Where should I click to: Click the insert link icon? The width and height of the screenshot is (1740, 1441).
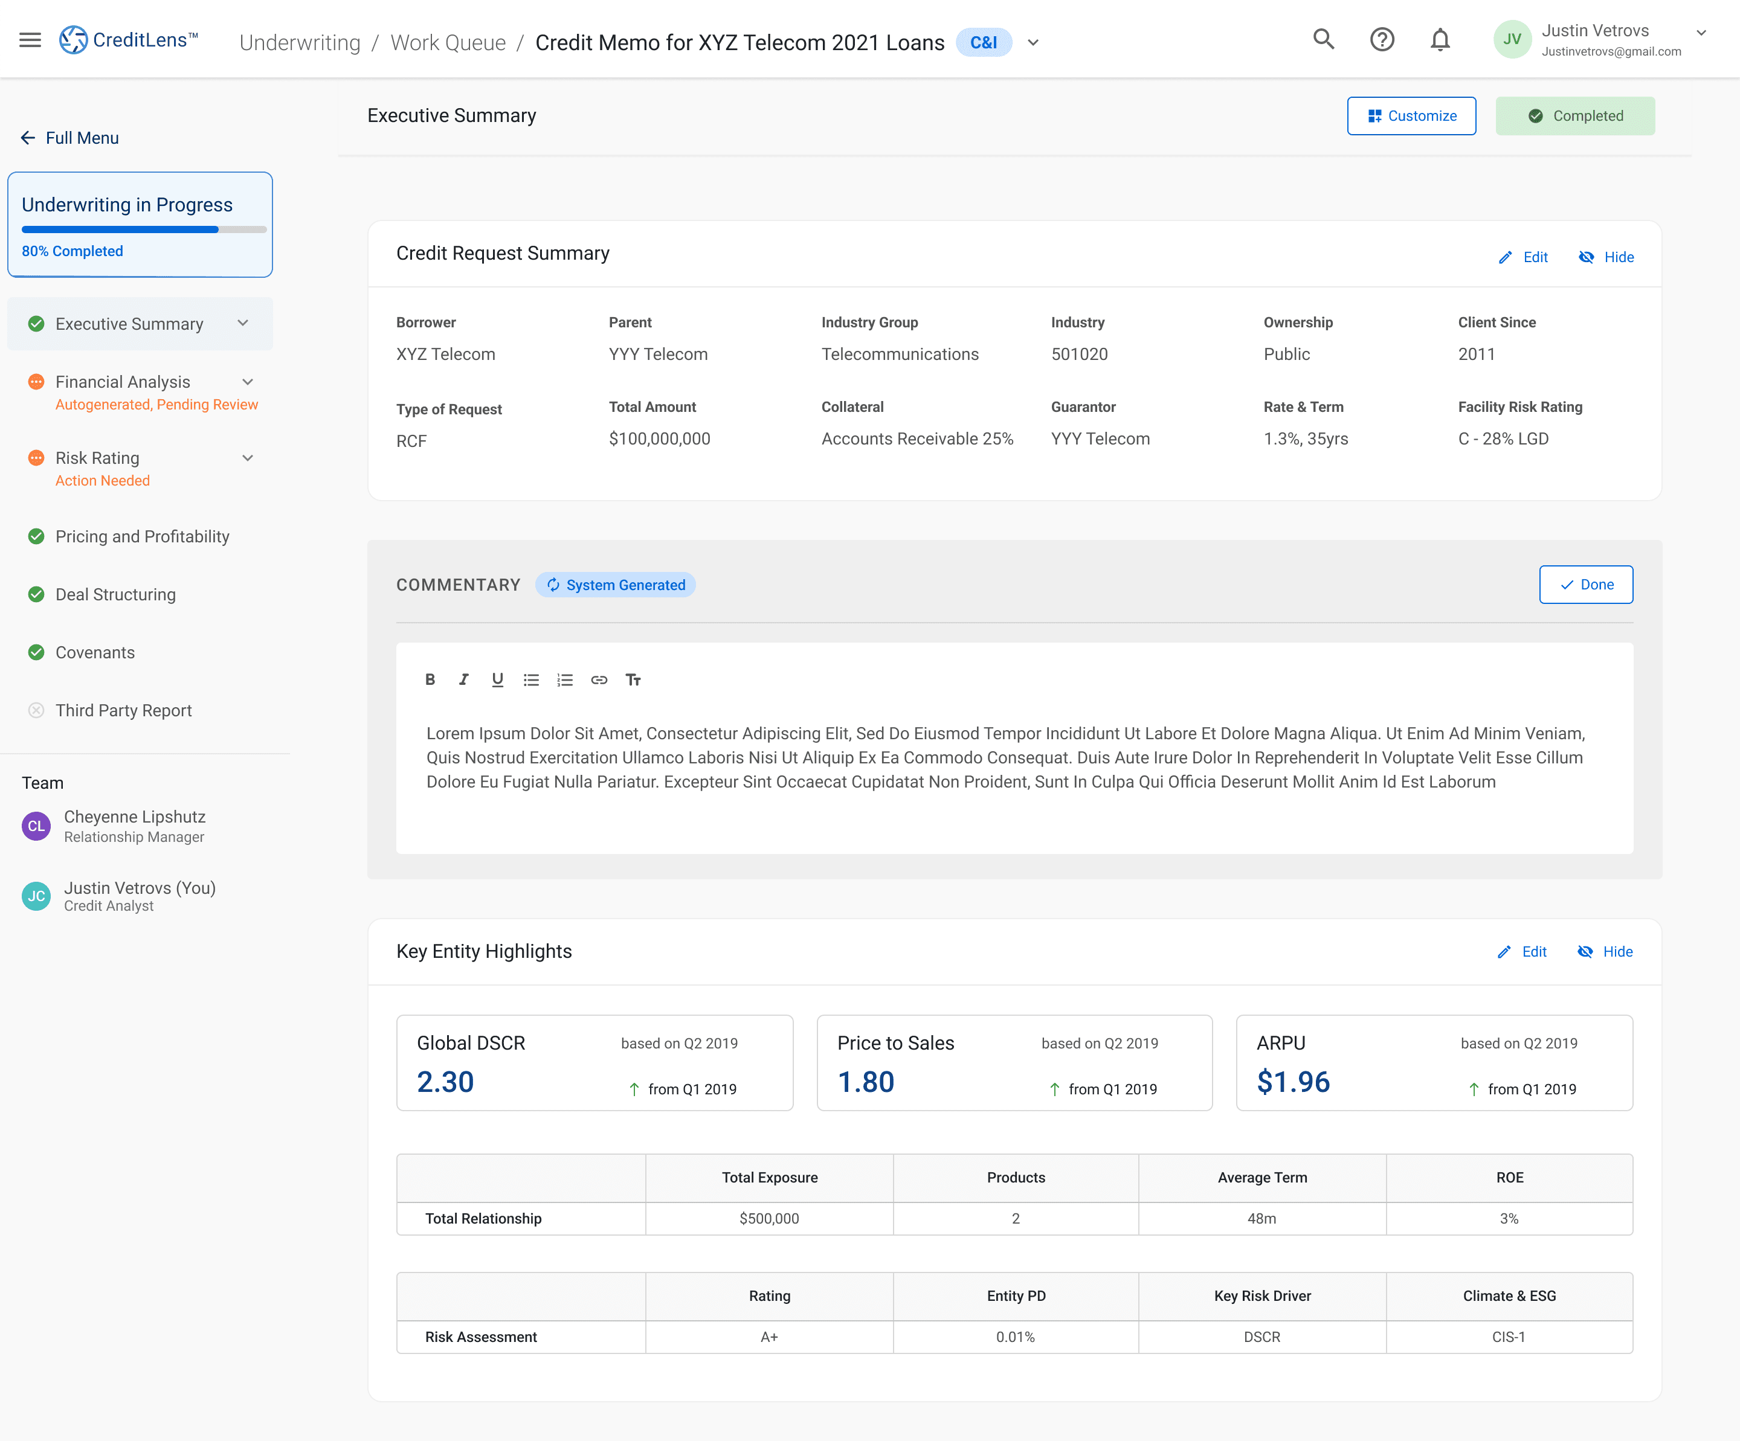coord(599,680)
